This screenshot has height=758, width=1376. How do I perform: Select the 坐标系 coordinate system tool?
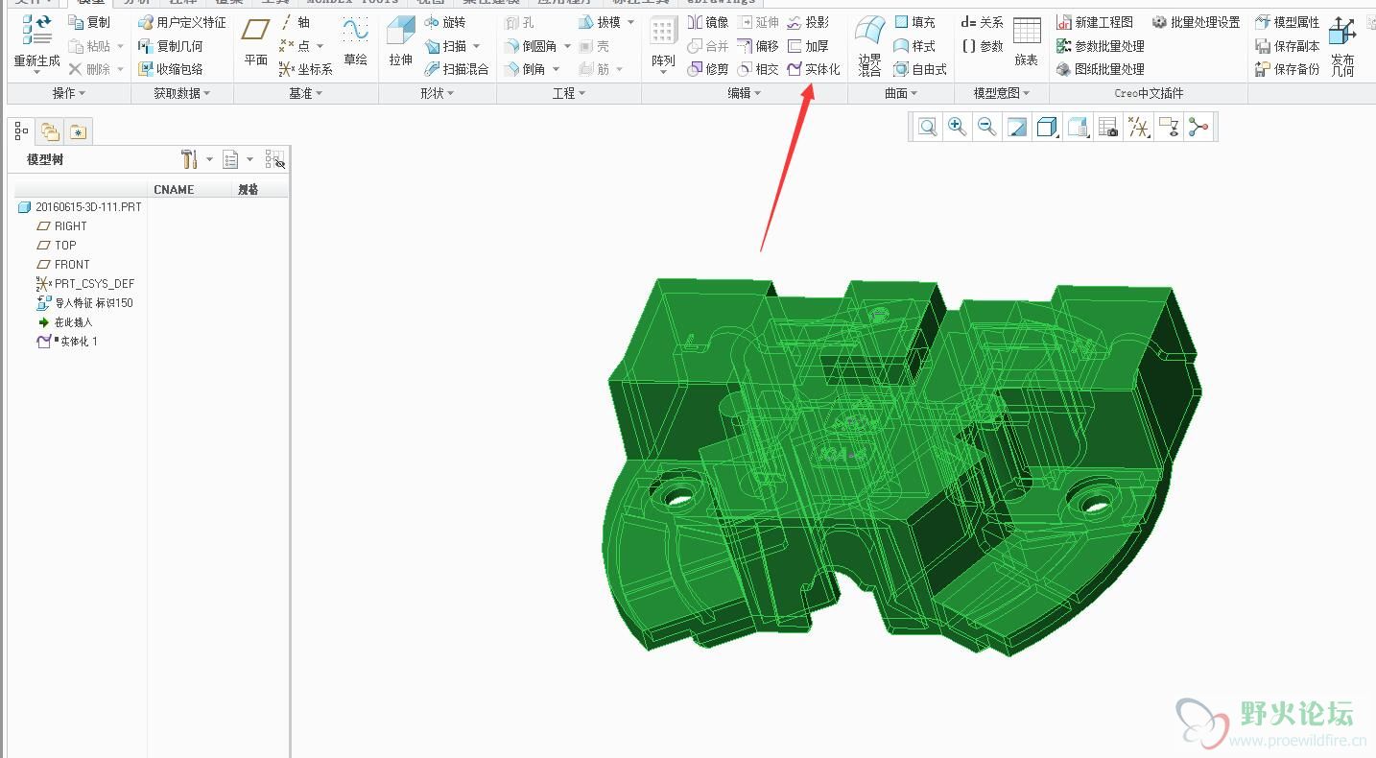click(306, 69)
